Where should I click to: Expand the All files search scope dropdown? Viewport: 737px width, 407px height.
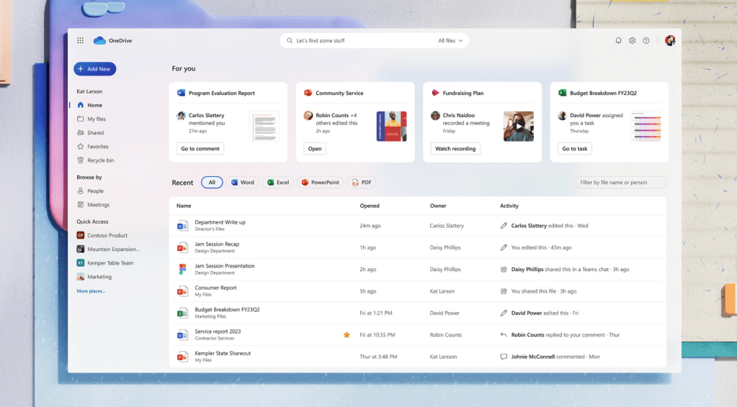[x=450, y=41]
